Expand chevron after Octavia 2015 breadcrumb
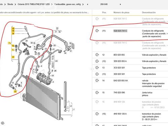The height and width of the screenshot is (126, 168). (52, 4)
